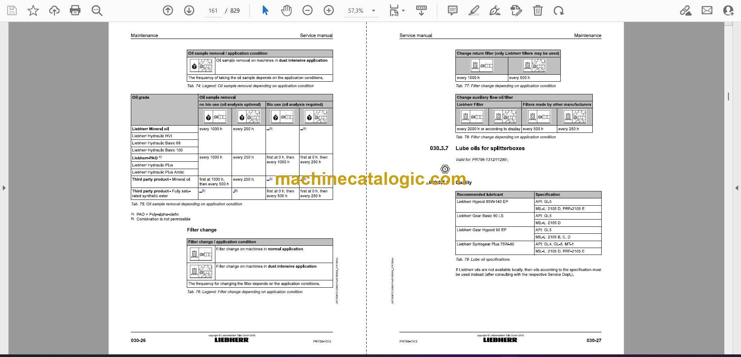The width and height of the screenshot is (741, 357).
Task: Select 'Lube oils for splitterboxes' heading
Action: (x=490, y=148)
